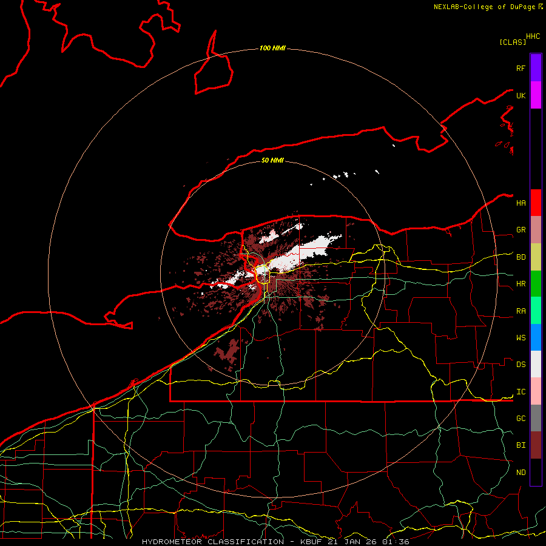This screenshot has width=546, height=546.
Task: Click the GC legend label
Action: coord(521,418)
